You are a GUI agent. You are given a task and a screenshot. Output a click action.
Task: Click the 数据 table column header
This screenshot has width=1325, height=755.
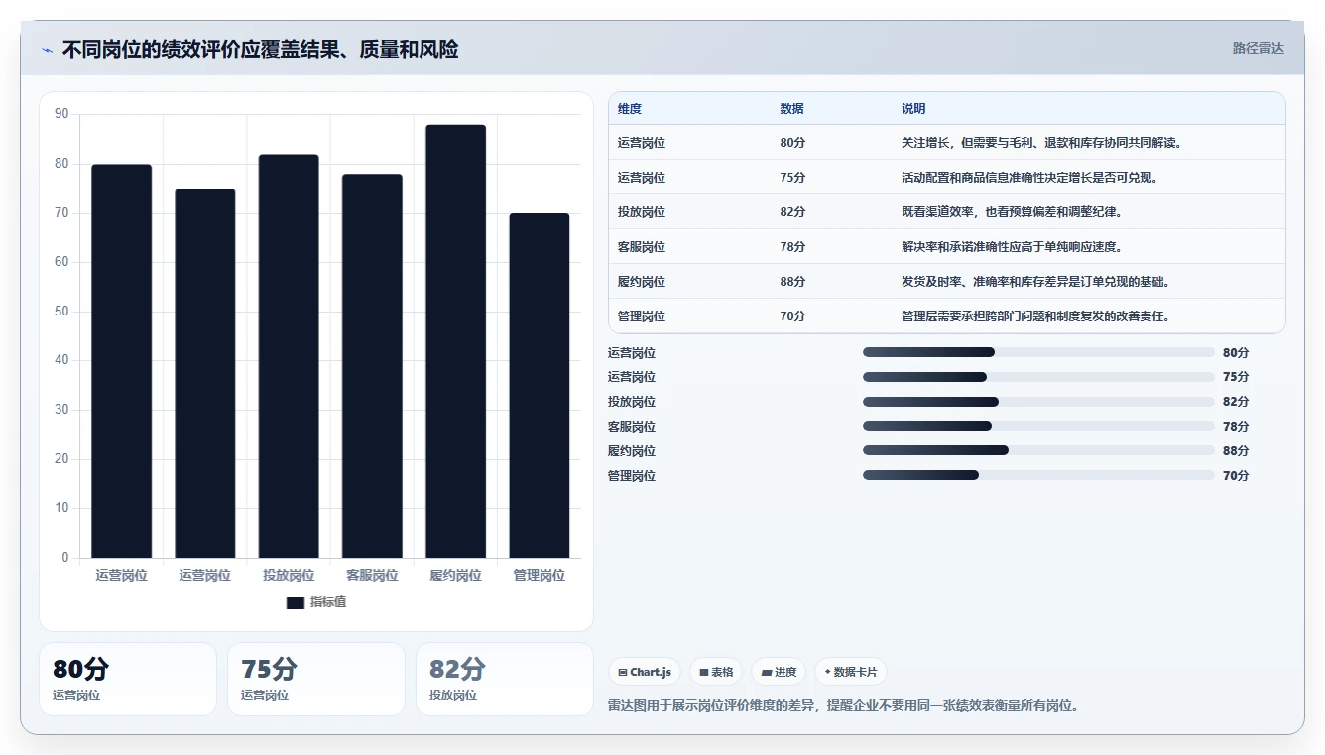[x=792, y=109]
